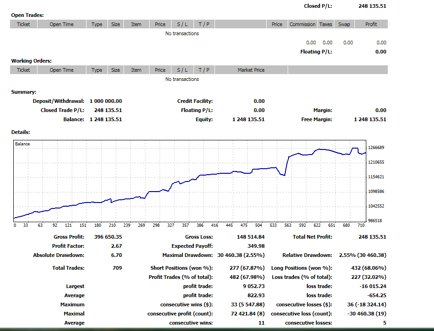434x331 pixels.
Task: Click the Open Time header under Open Trades
Action: 62,24
